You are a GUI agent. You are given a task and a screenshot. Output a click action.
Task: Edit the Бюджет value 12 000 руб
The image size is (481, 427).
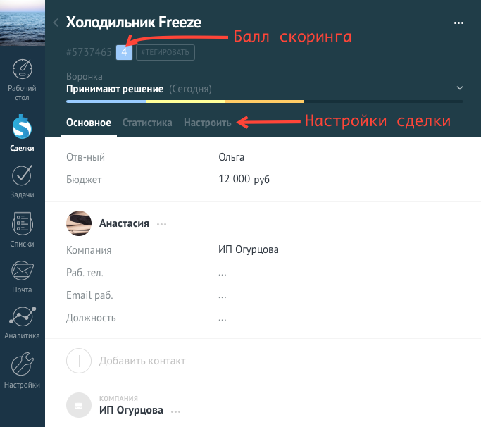tap(244, 179)
